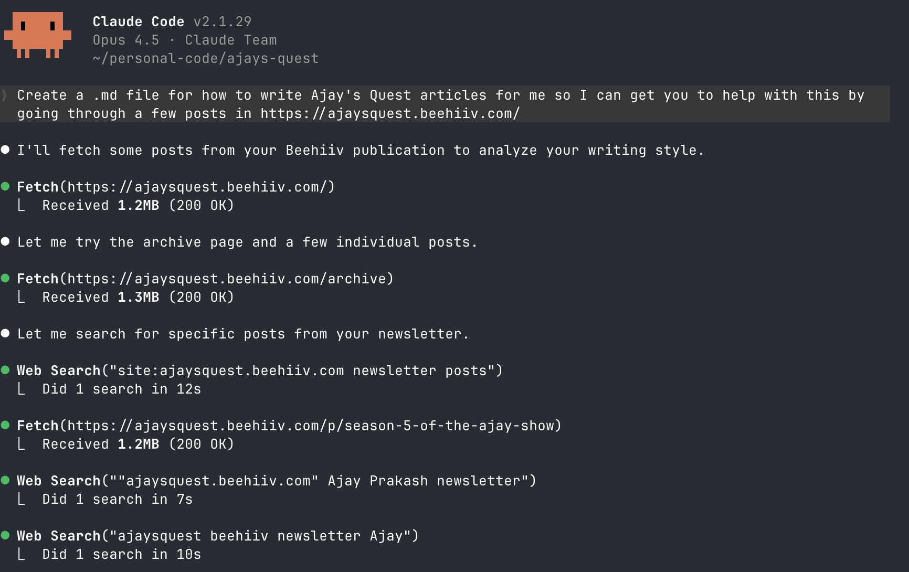This screenshot has height=572, width=909.
Task: Open the ajaysquest archive URL in the Fetch call
Action: point(230,279)
